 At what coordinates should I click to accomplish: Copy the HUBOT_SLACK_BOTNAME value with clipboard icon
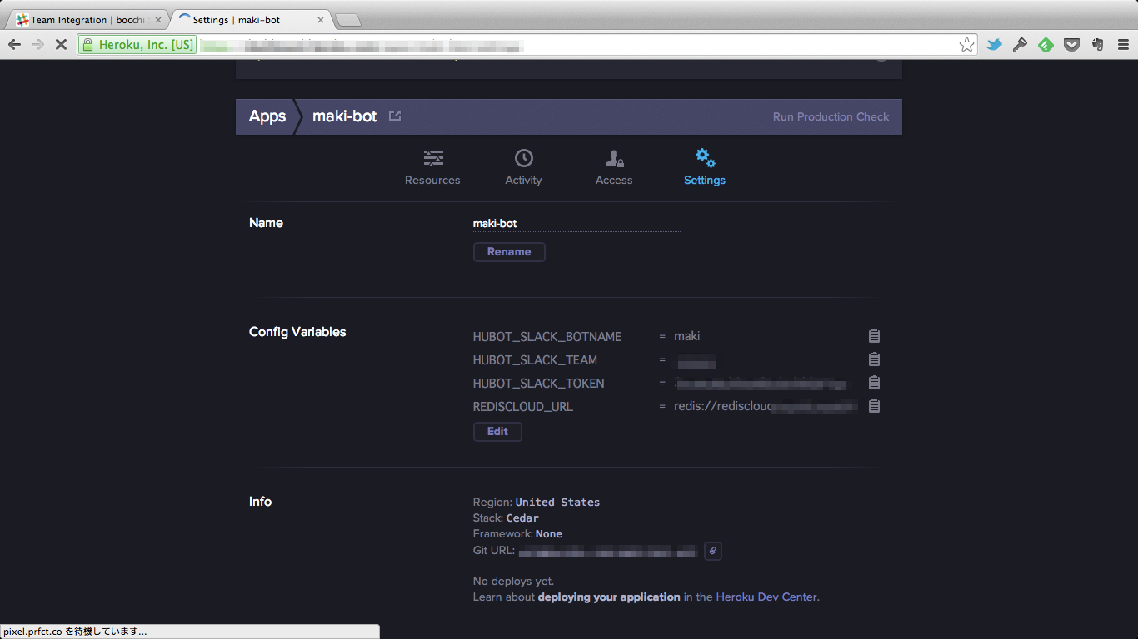tap(874, 336)
